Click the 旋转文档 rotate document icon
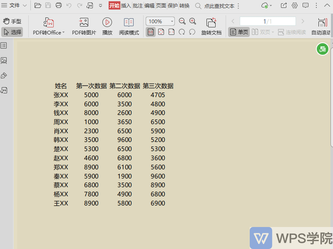Viewport: 333px width, 249px height. (x=212, y=25)
